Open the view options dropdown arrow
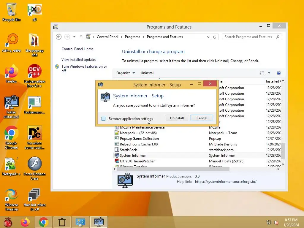Screen dimensions: 304x228 (x=269, y=73)
